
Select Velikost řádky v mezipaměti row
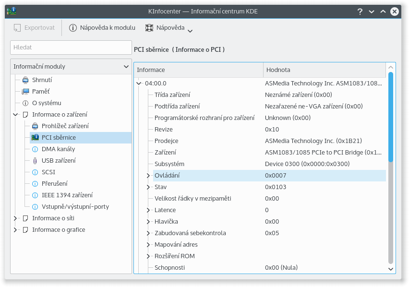tap(270, 198)
